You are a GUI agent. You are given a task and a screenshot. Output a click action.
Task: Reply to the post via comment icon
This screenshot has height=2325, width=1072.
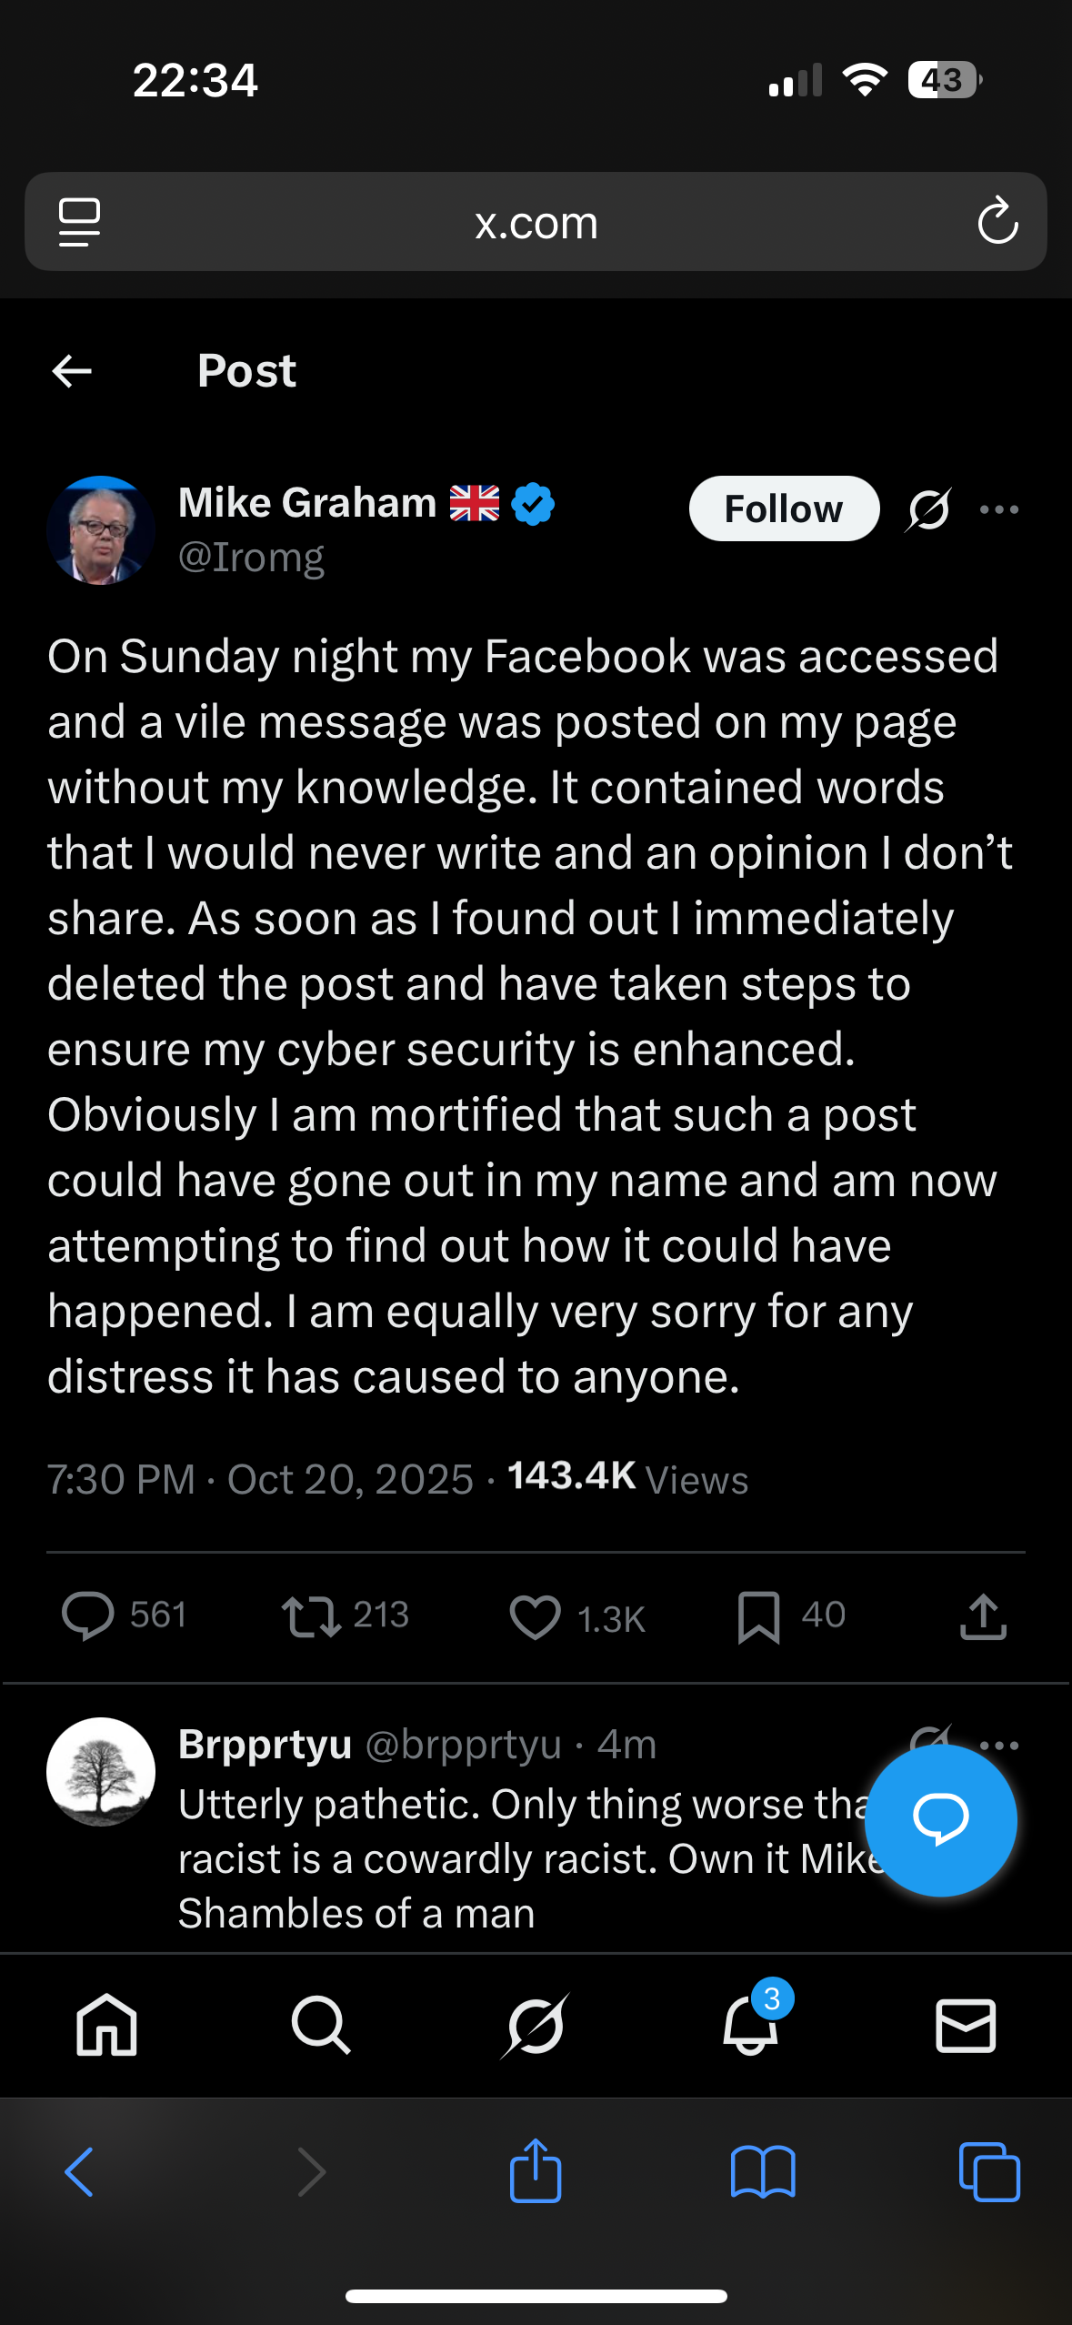pyautogui.click(x=87, y=1616)
